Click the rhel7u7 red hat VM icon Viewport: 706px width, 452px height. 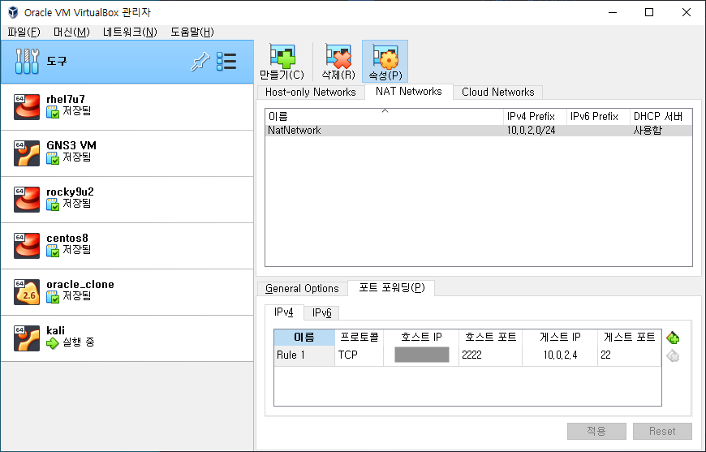pos(27,106)
